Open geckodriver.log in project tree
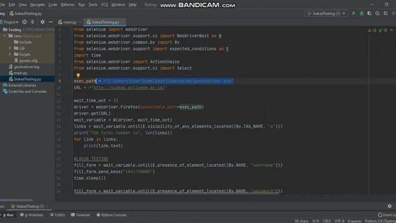Screen dimensions: 396x223 (x=24, y=67)
